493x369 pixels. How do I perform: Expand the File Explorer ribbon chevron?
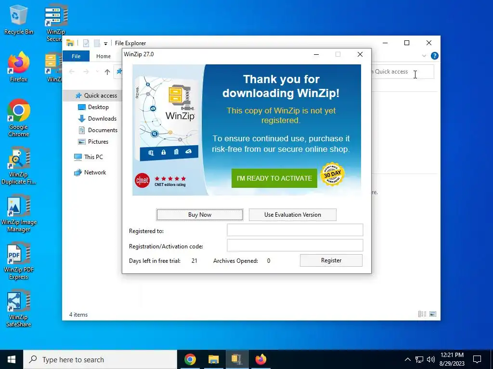pos(424,56)
